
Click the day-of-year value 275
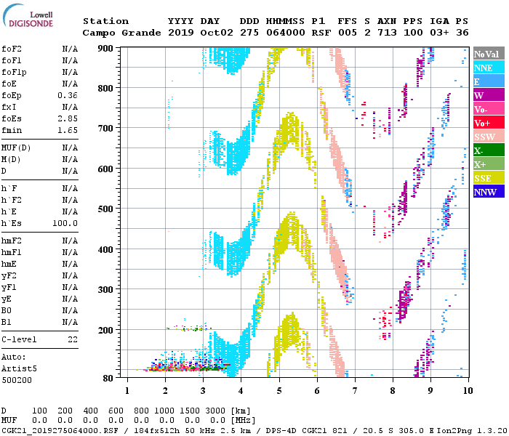pyautogui.click(x=249, y=33)
